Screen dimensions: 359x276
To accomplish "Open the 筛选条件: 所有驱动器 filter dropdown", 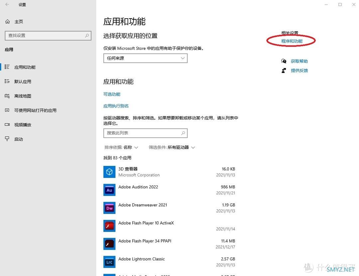I will click(172, 147).
